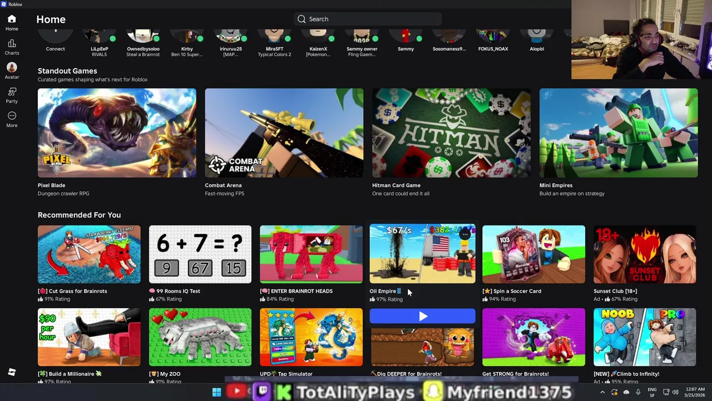Click the Sunset Club [18+] title text

pyautogui.click(x=615, y=291)
